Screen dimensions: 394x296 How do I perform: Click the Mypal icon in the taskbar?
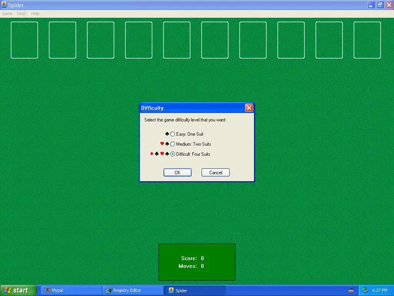click(47, 290)
